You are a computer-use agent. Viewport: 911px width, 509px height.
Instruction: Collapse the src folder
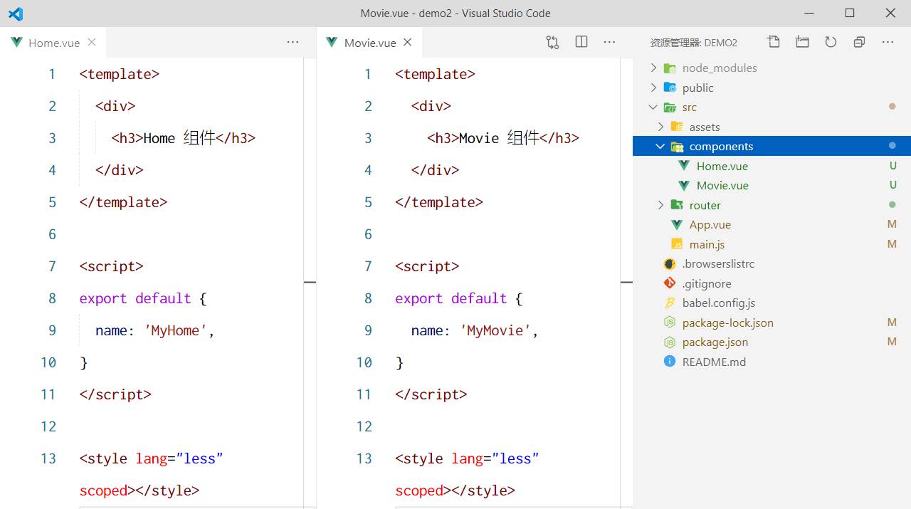coord(689,107)
